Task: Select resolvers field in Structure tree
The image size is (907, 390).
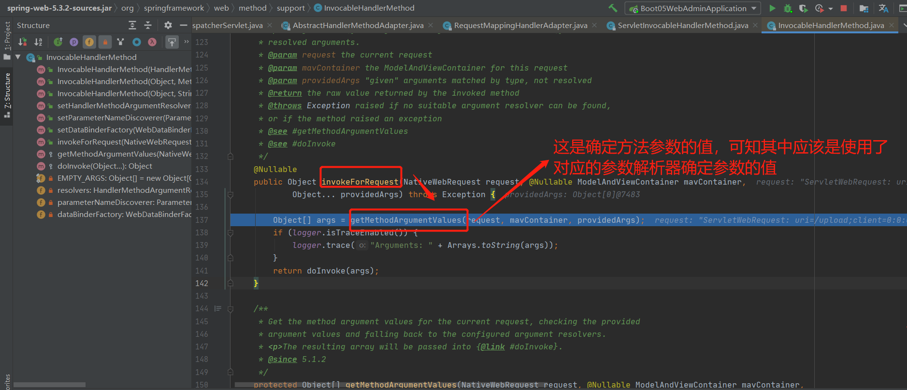Action: (115, 190)
